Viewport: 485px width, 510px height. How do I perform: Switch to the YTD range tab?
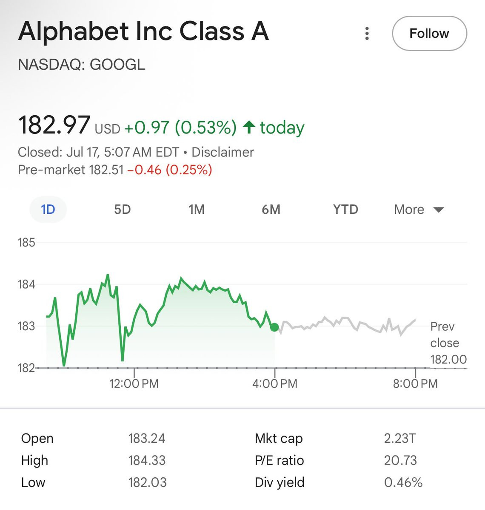click(345, 210)
